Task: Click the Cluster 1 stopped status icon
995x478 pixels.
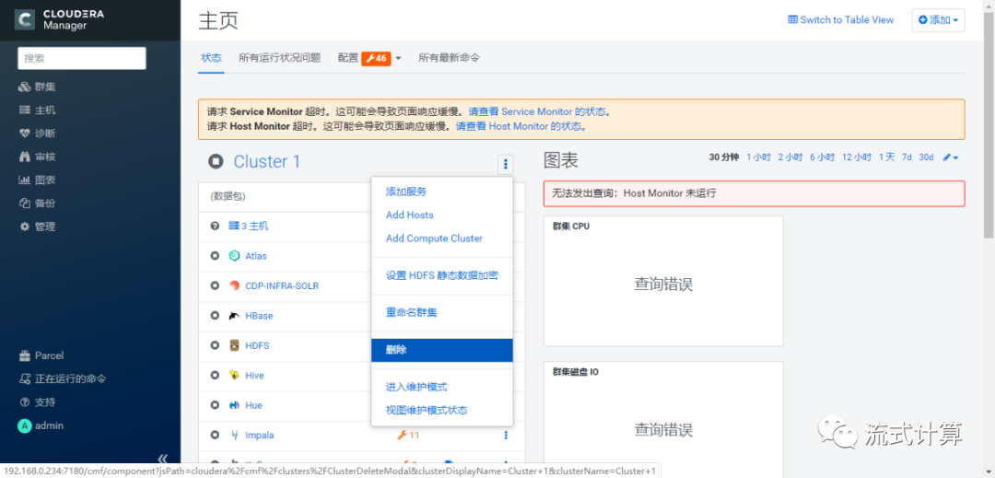Action: [x=216, y=162]
